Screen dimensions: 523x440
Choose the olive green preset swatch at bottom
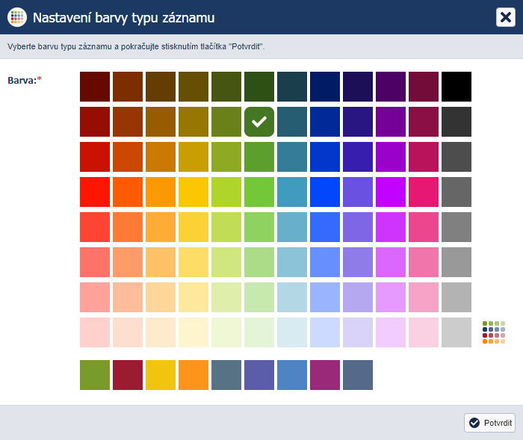(x=95, y=375)
